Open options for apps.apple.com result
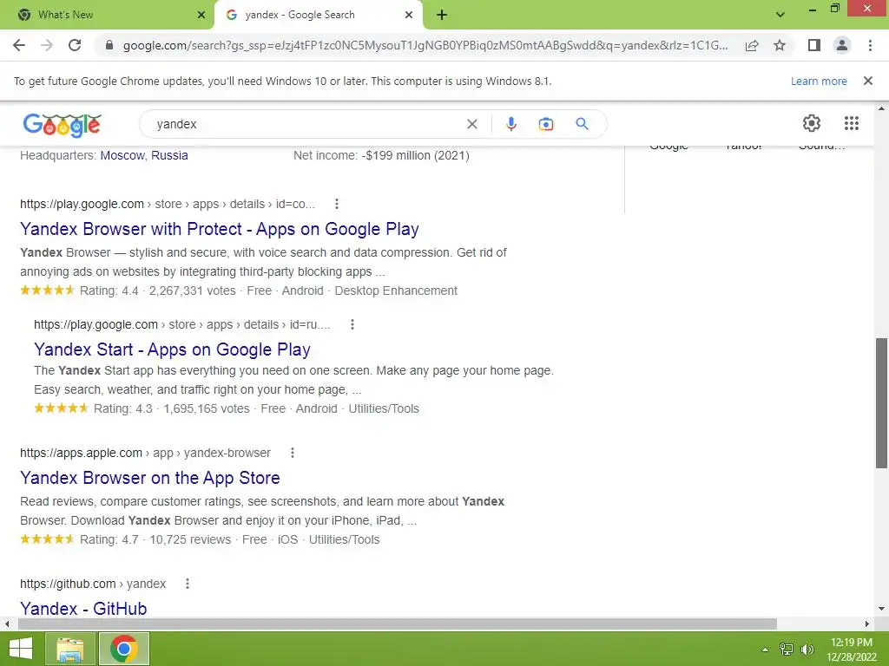889x666 pixels. pos(293,453)
